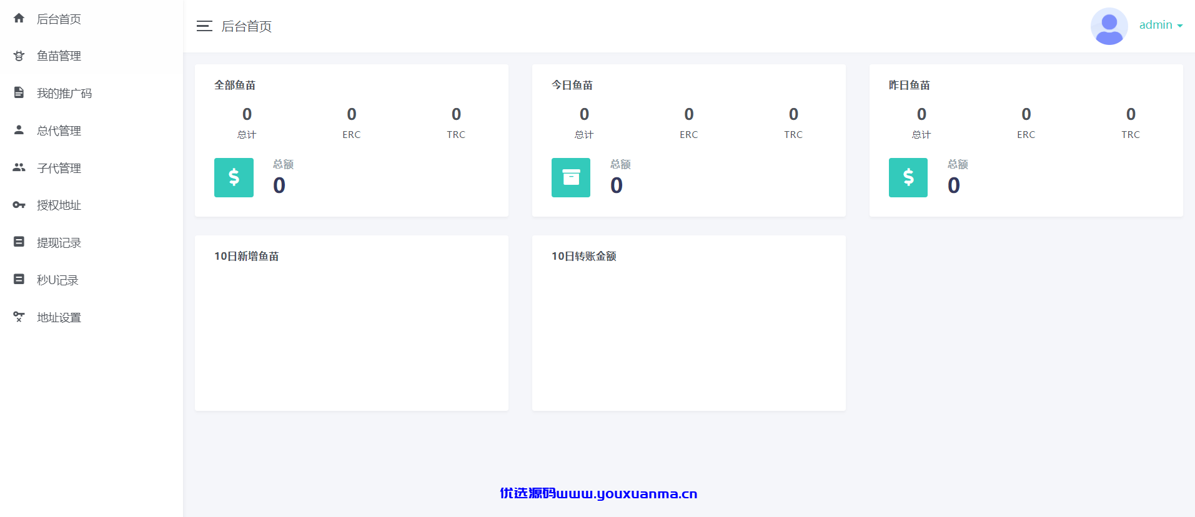The image size is (1195, 517).
Task: Click the dollar icon in 昨日鱼苗 card
Action: point(908,177)
